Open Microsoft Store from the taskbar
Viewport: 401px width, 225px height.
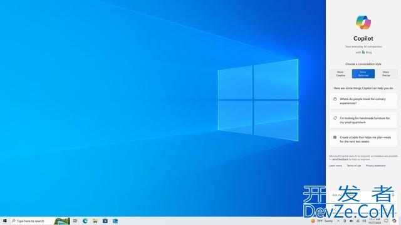coord(105,221)
